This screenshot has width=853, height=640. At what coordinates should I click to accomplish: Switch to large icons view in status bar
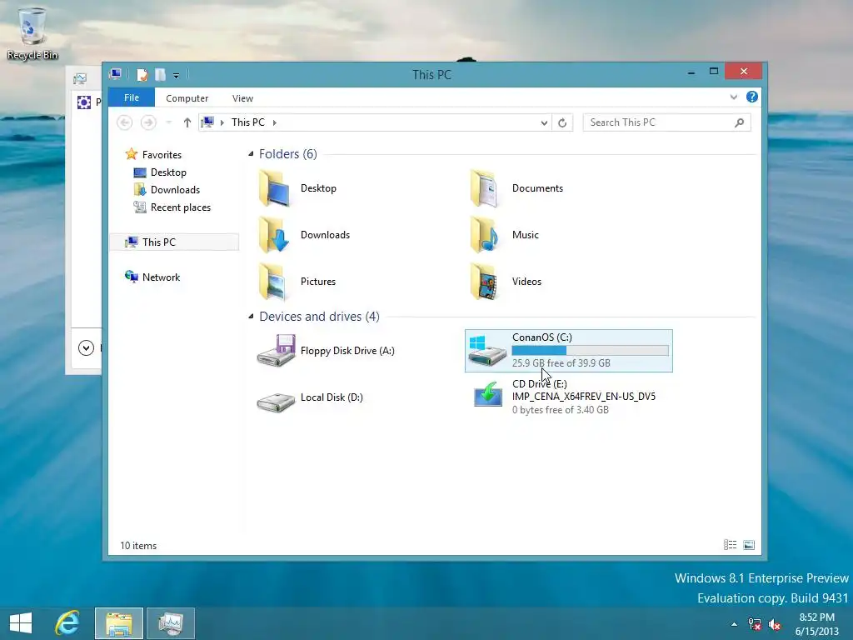749,545
